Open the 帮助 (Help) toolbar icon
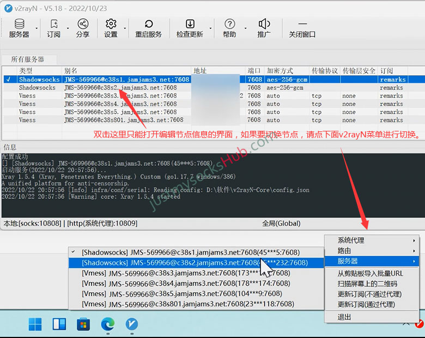Viewport: 425px width, 338px height. click(x=229, y=28)
